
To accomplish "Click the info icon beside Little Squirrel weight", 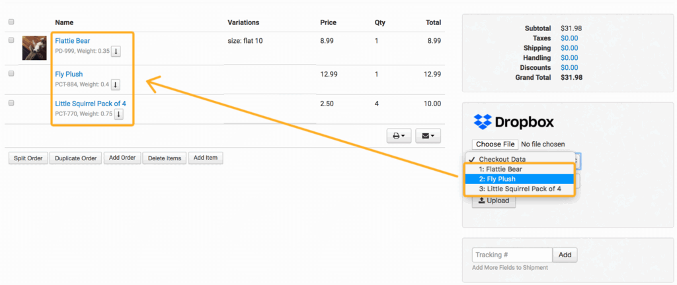I will tap(119, 114).
